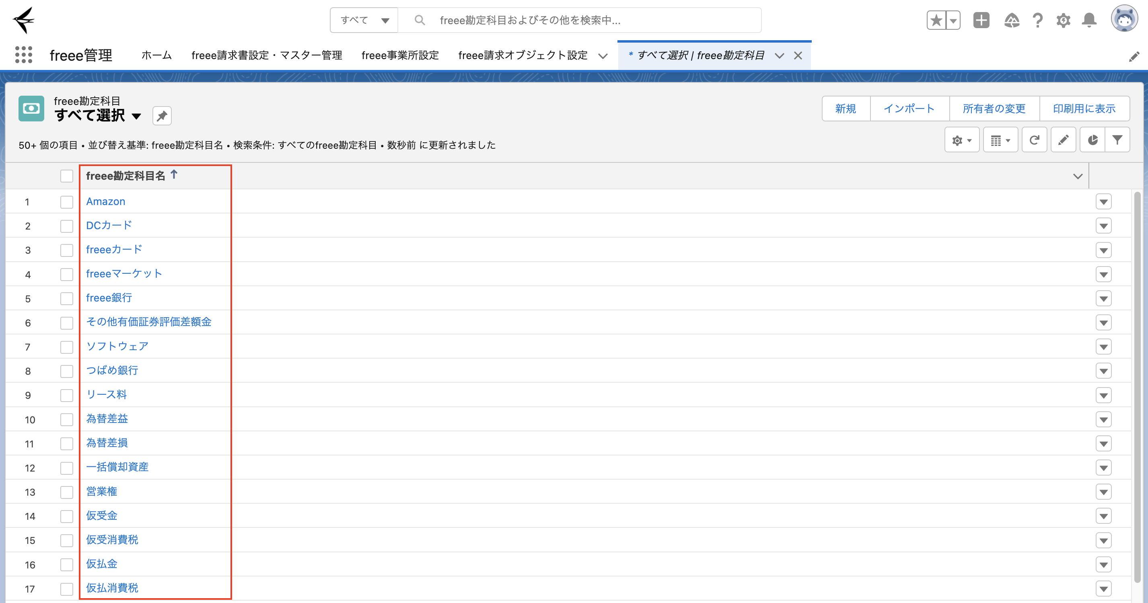Screen dimensions: 1148x603
Task: Open the notifications bell
Action: click(x=1089, y=20)
